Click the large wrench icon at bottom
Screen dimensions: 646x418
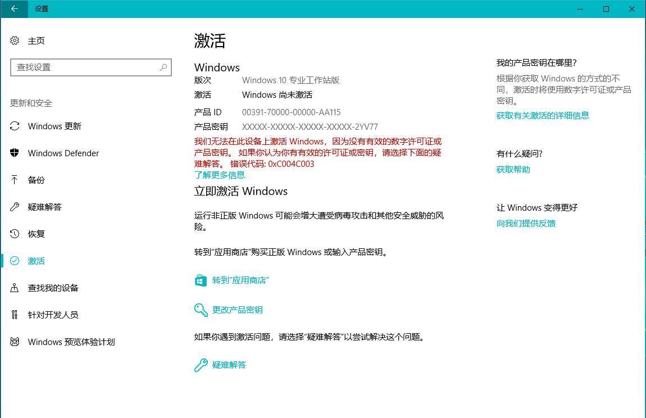(x=201, y=365)
